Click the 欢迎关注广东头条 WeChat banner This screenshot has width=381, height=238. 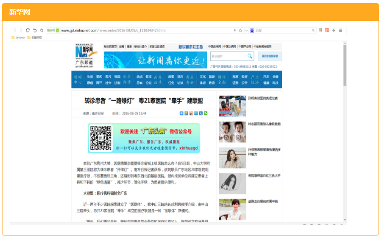[144, 138]
